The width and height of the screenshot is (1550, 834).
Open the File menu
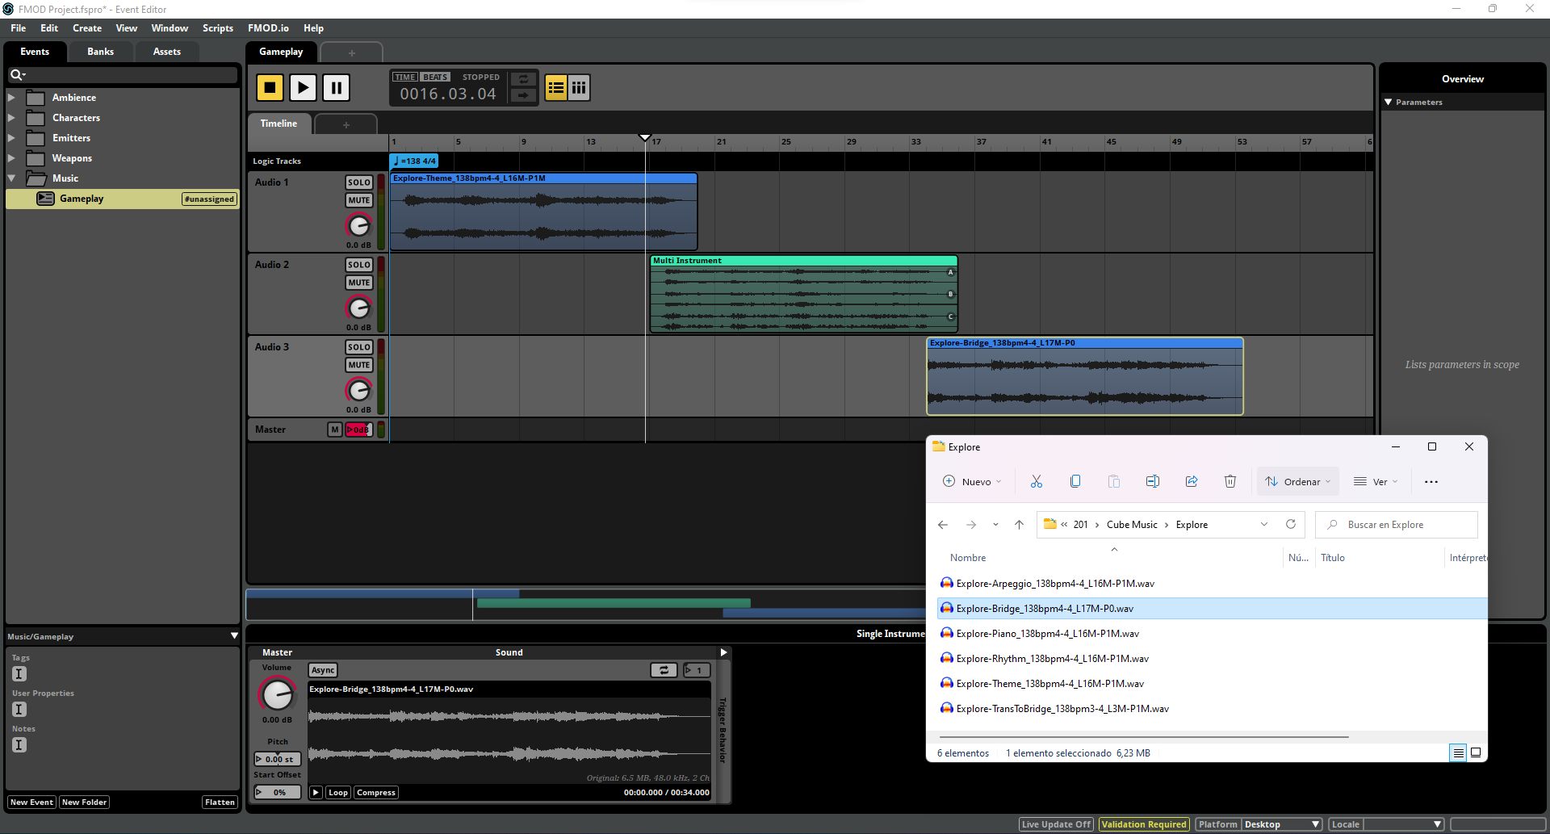click(19, 28)
